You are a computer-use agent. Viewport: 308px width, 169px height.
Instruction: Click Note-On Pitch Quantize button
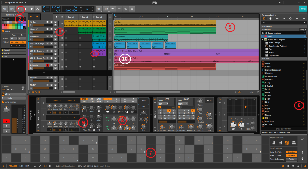click(x=291, y=152)
